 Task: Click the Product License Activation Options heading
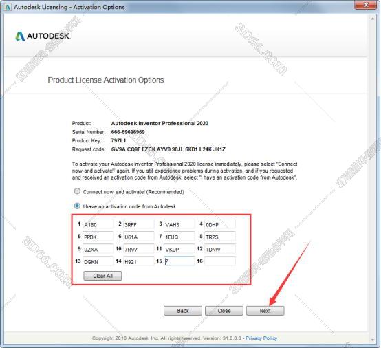coord(106,80)
